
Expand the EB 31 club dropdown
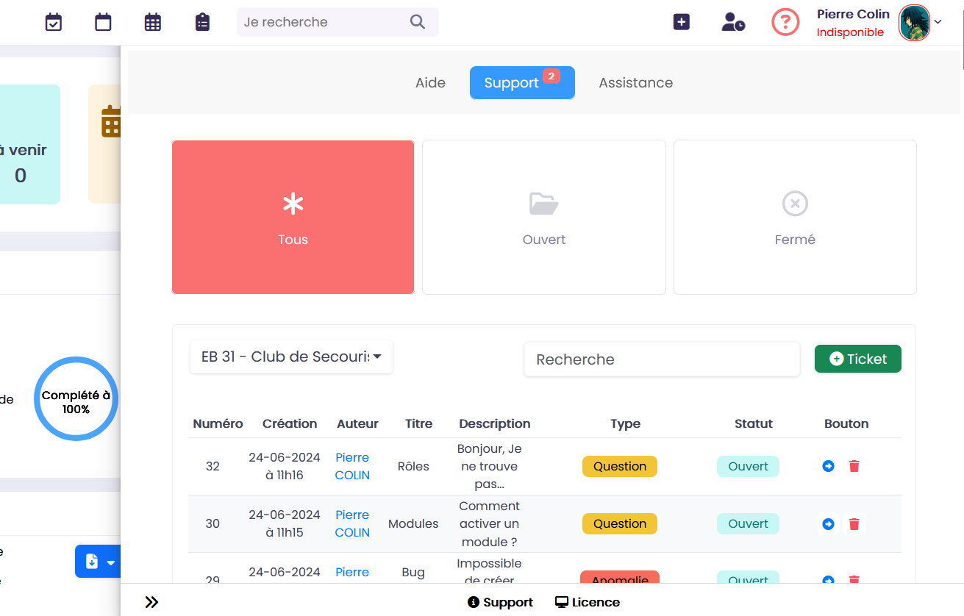(291, 357)
